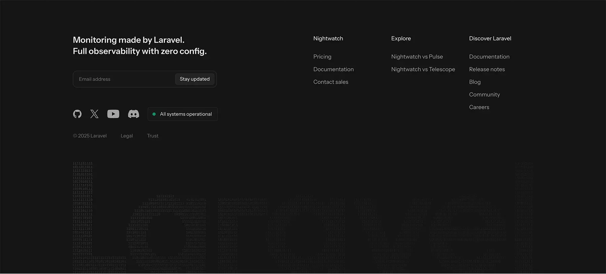Visit the Blog link

[475, 82]
